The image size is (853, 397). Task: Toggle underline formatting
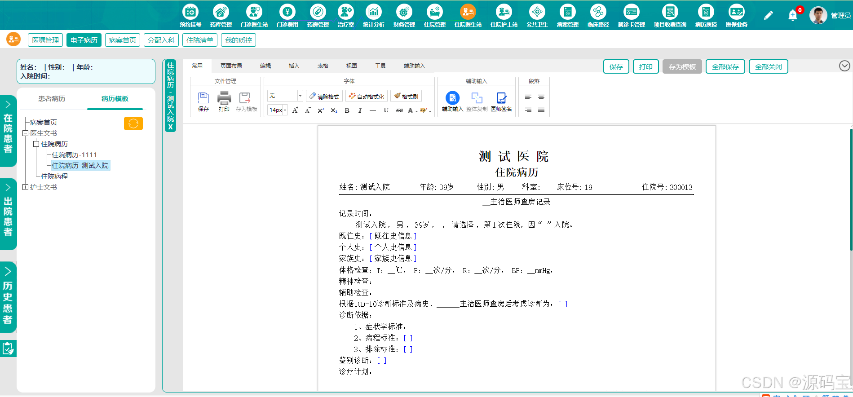[x=386, y=110]
